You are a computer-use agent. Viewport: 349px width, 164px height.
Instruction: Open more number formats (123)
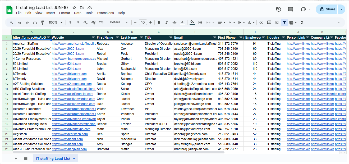click(101, 22)
